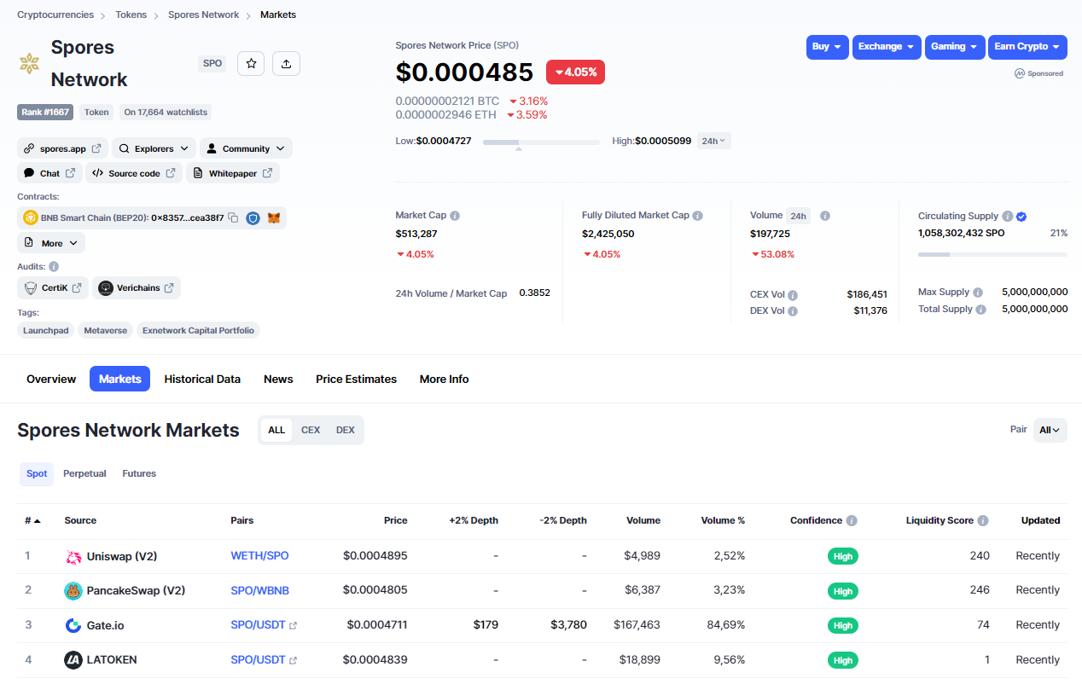The image size is (1082, 684).
Task: Open the More Info tab
Action: pos(445,380)
